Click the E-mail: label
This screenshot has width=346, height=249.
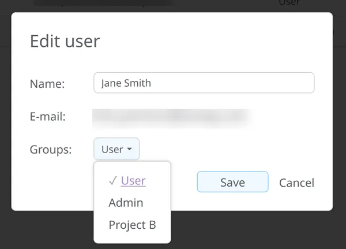click(x=47, y=117)
